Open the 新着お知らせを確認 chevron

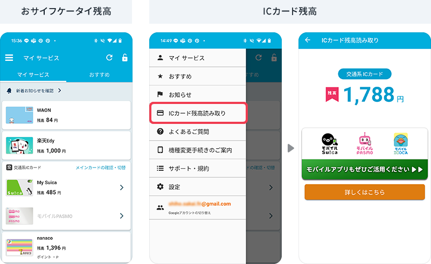pyautogui.click(x=60, y=91)
